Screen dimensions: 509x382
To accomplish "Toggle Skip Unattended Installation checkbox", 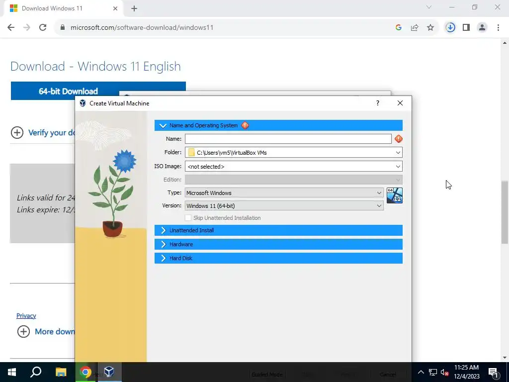I will point(188,218).
